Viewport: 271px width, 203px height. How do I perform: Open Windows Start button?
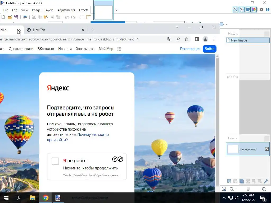pos(6,198)
